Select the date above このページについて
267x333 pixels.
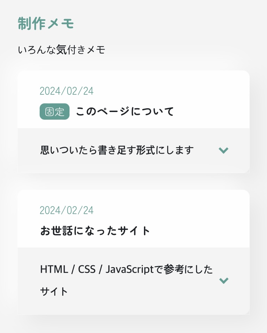[x=66, y=91]
